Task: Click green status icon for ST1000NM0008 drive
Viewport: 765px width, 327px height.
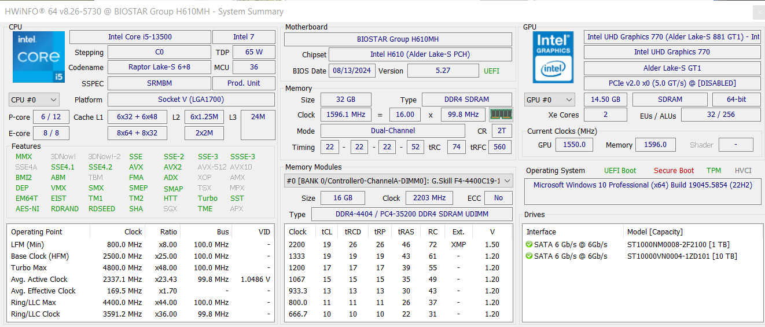Action: [529, 244]
